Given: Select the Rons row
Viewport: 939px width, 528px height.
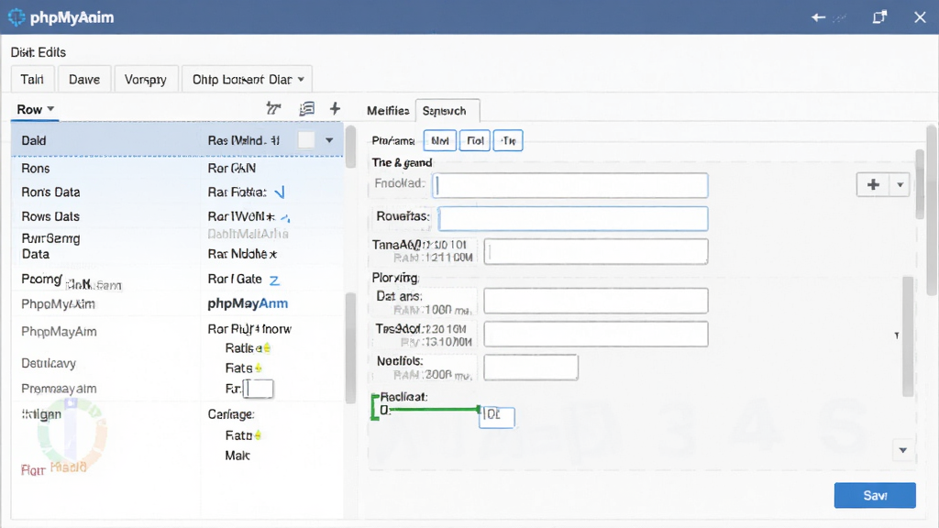Looking at the screenshot, I should click(x=177, y=169).
